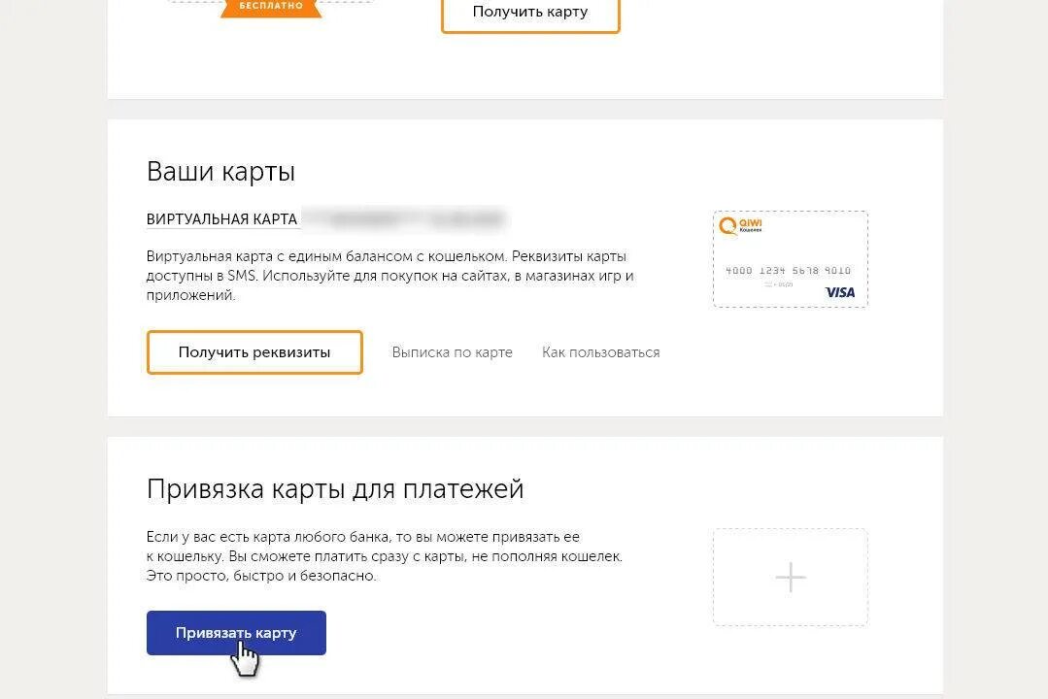
Task: Click the Привязка карты для платежей heading
Action: click(x=335, y=489)
